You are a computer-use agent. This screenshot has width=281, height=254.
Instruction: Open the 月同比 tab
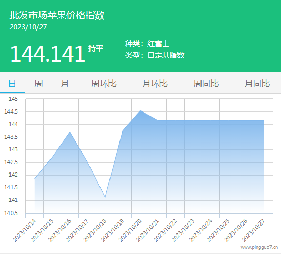click(257, 84)
